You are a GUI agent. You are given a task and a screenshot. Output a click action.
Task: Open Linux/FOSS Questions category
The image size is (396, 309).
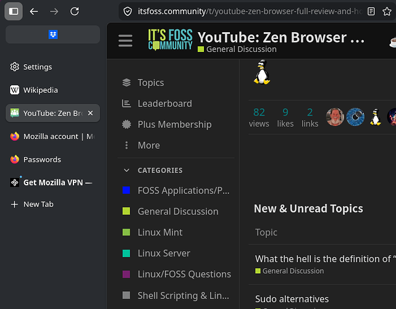176,274
